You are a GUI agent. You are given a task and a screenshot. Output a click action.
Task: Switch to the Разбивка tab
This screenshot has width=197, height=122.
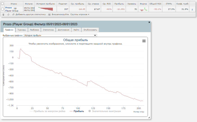[x=34, y=30]
